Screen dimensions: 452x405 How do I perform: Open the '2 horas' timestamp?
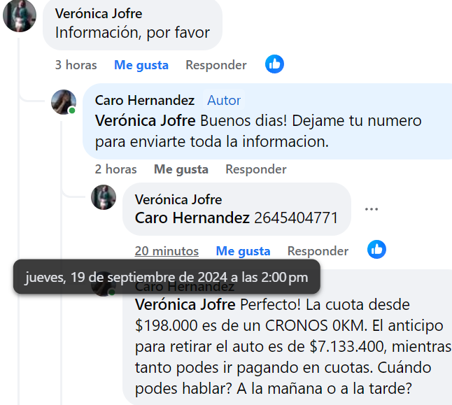pos(115,169)
